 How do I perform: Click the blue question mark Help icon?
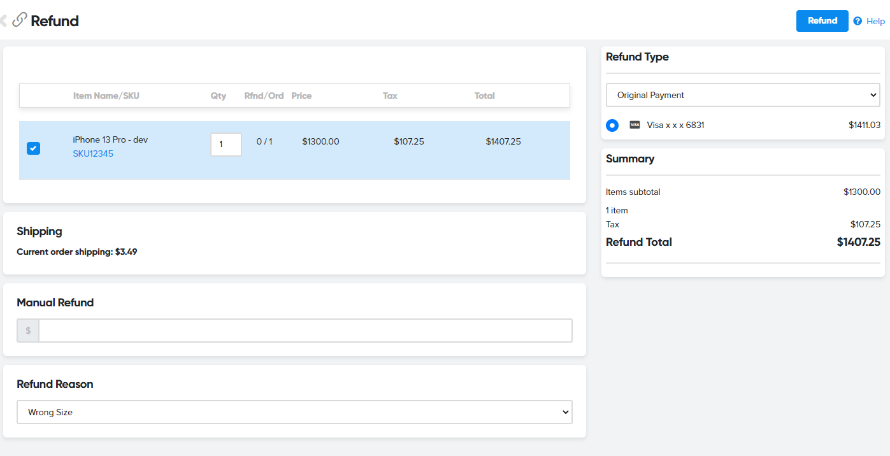[858, 21]
